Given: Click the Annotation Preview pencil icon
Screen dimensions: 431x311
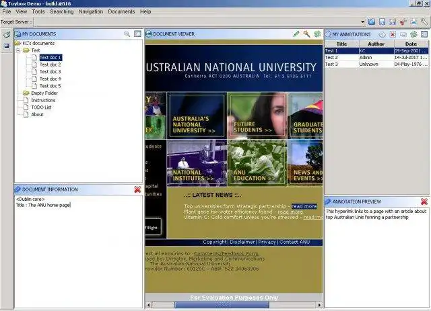Looking at the screenshot, I should click(328, 202).
